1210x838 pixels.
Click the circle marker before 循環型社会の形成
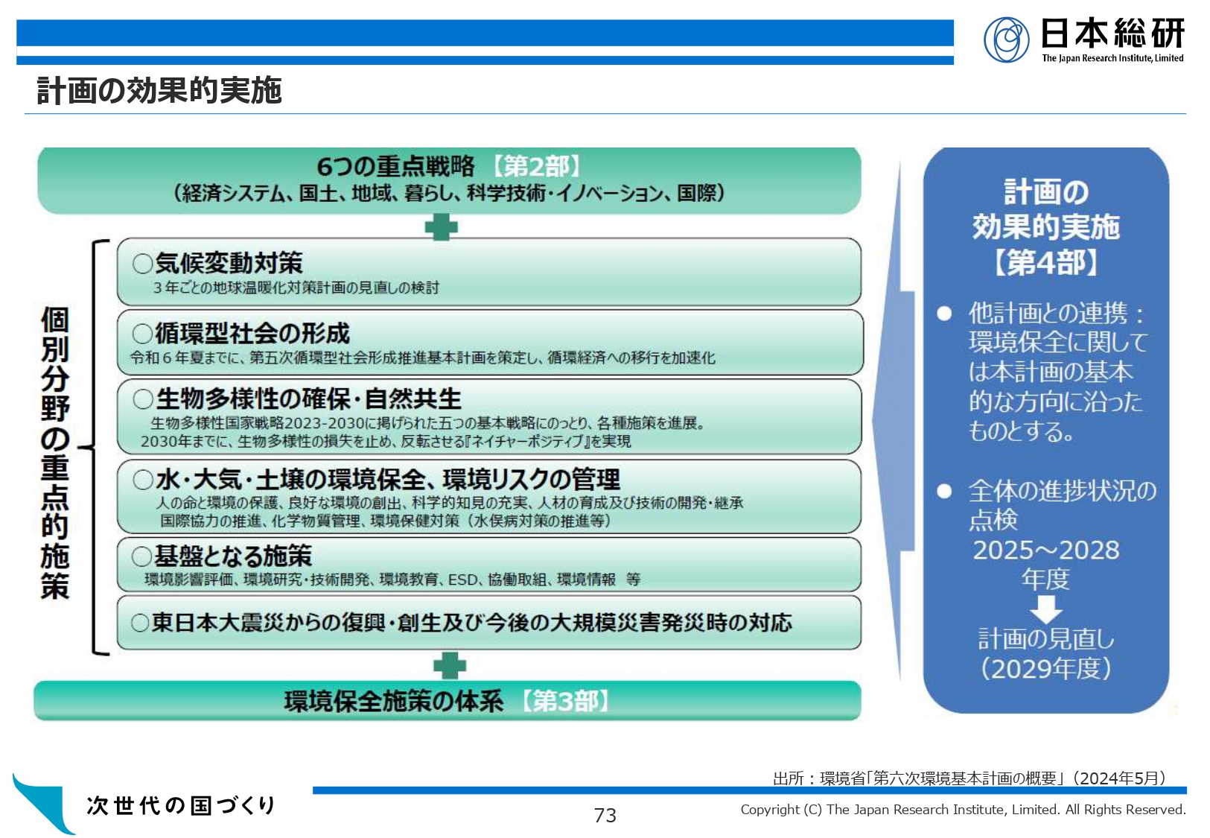click(x=142, y=333)
